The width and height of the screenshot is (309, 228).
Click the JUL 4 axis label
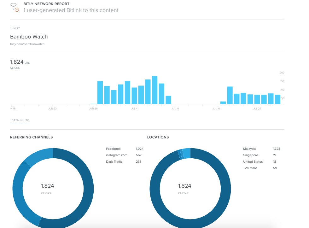(134, 108)
